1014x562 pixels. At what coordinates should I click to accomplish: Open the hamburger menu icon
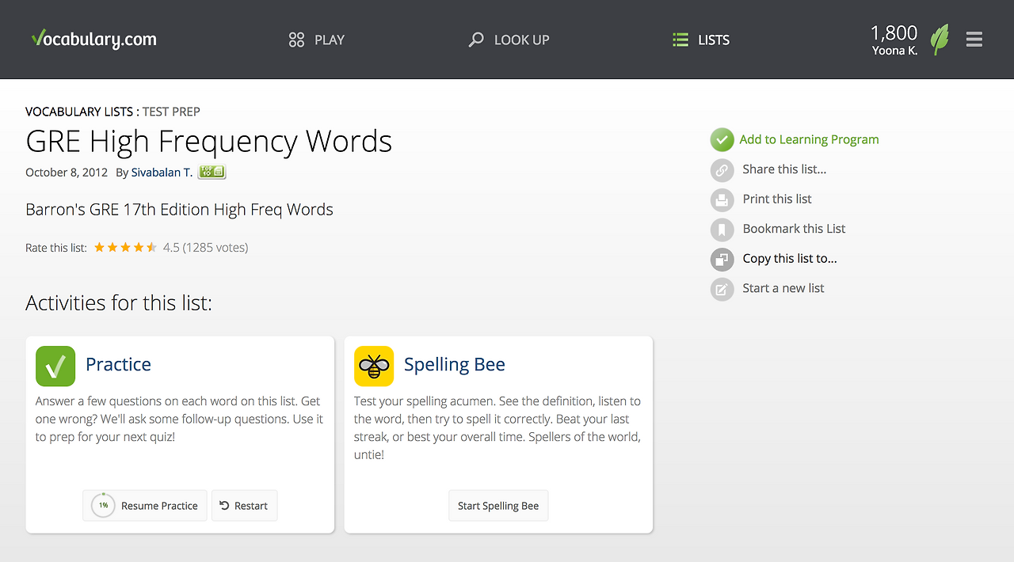pos(974,39)
